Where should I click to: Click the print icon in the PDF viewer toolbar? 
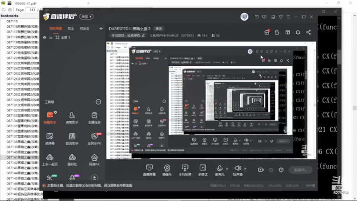click(x=10, y=10)
